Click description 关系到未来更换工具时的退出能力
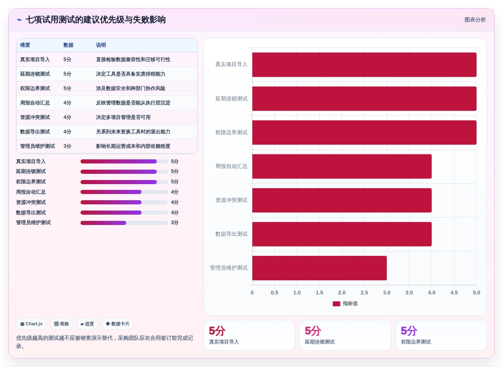Viewport: 503px width, 367px height. (x=133, y=132)
